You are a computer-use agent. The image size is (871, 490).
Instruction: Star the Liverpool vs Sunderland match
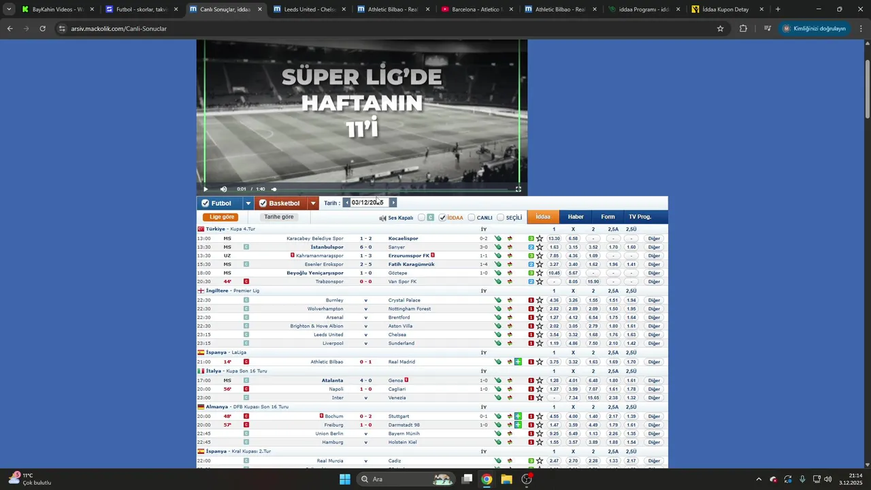[x=540, y=344]
